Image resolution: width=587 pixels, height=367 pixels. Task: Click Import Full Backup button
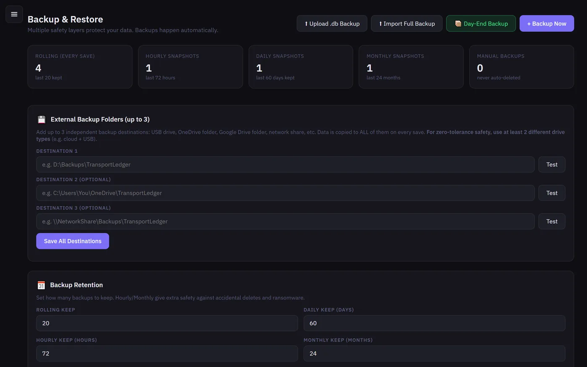(407, 23)
